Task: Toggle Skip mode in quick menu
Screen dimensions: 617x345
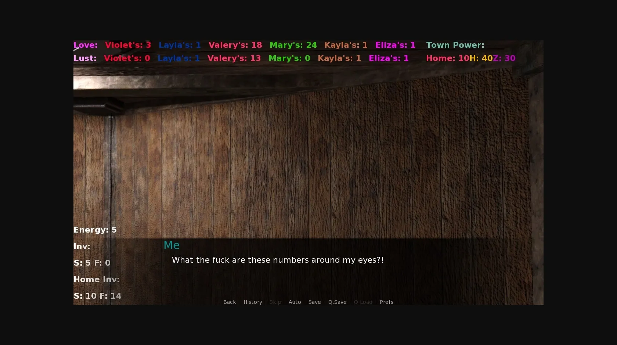Action: pos(275,302)
